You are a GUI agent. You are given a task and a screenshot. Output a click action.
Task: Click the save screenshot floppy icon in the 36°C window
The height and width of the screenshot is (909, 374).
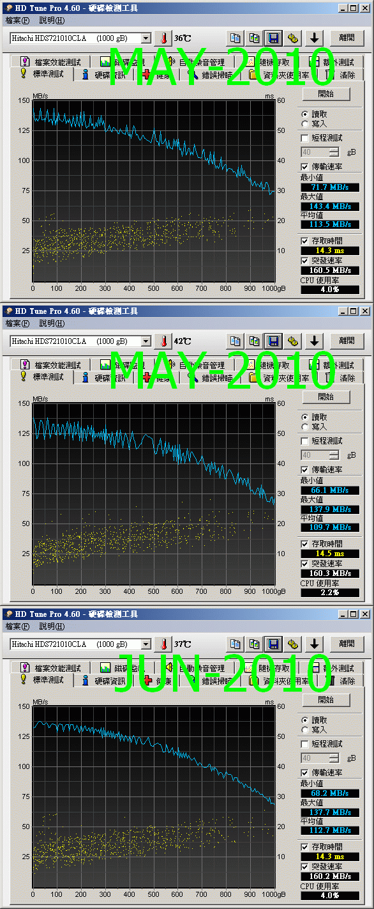[274, 38]
